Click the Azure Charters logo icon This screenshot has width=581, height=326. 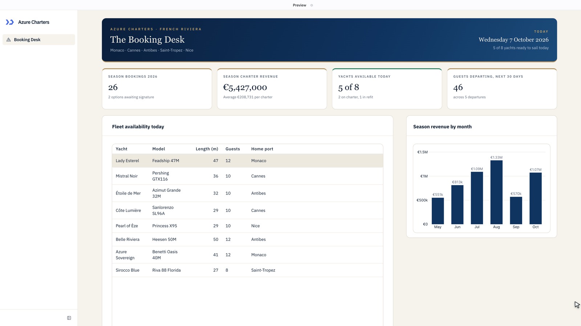pyautogui.click(x=10, y=22)
